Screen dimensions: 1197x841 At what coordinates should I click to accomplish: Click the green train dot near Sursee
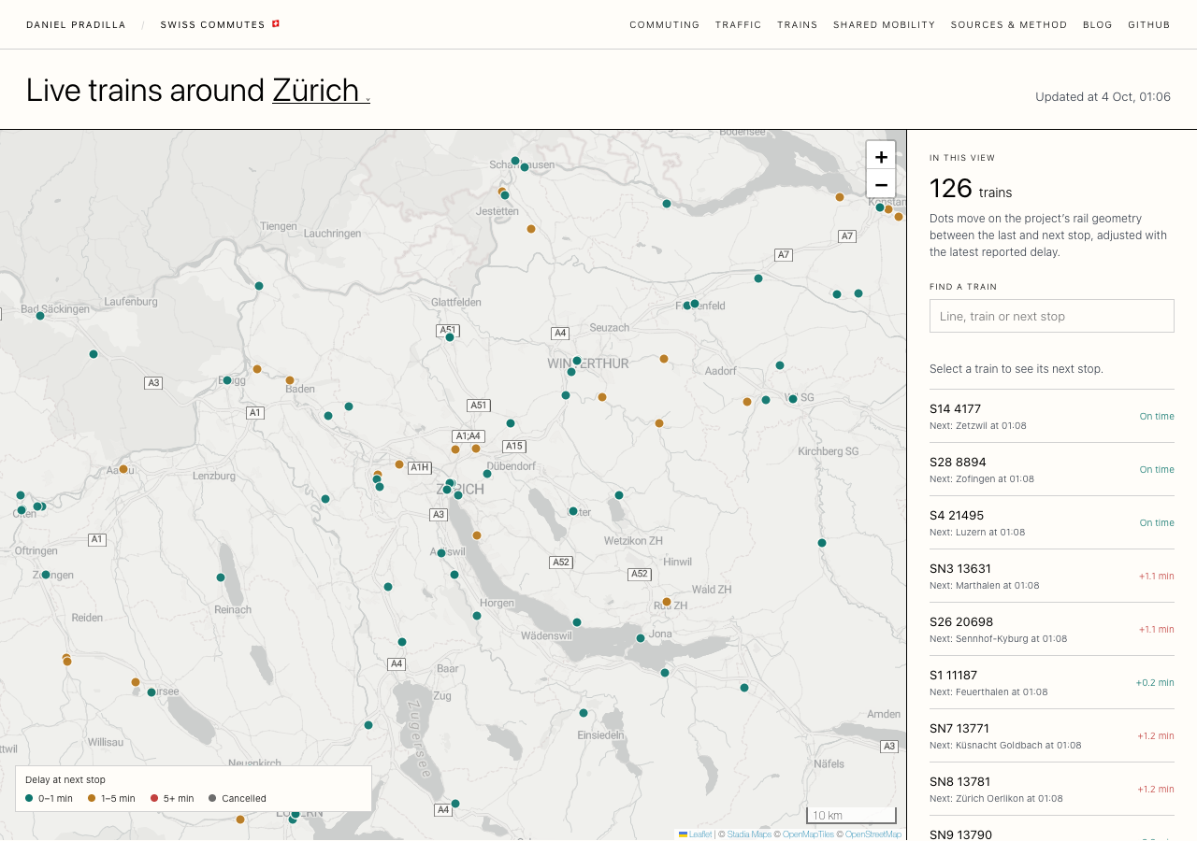click(151, 692)
